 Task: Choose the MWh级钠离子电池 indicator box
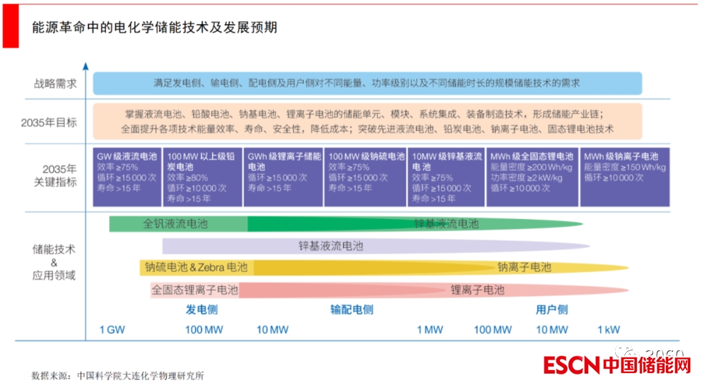pos(621,177)
